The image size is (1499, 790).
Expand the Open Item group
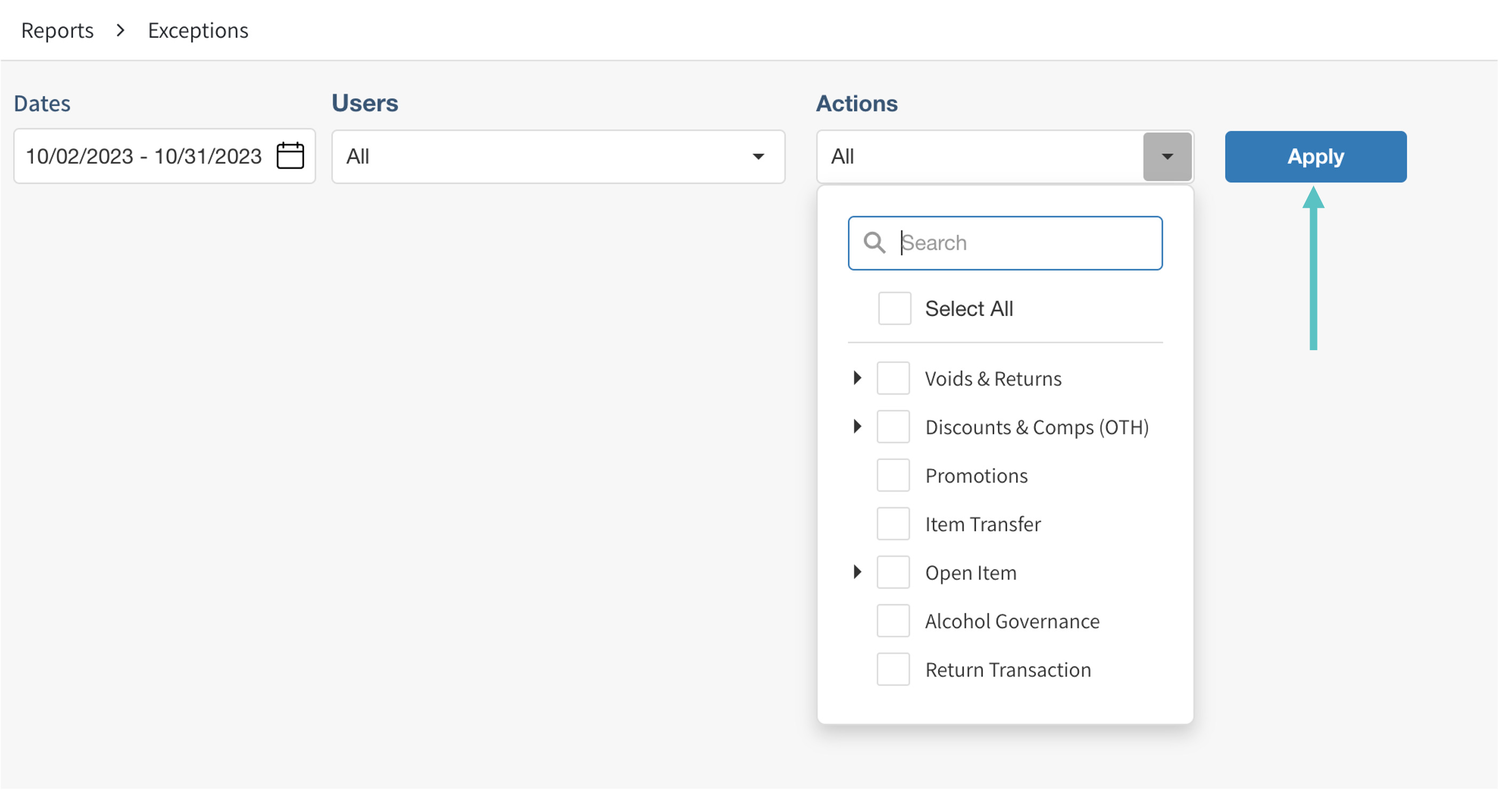click(x=857, y=572)
